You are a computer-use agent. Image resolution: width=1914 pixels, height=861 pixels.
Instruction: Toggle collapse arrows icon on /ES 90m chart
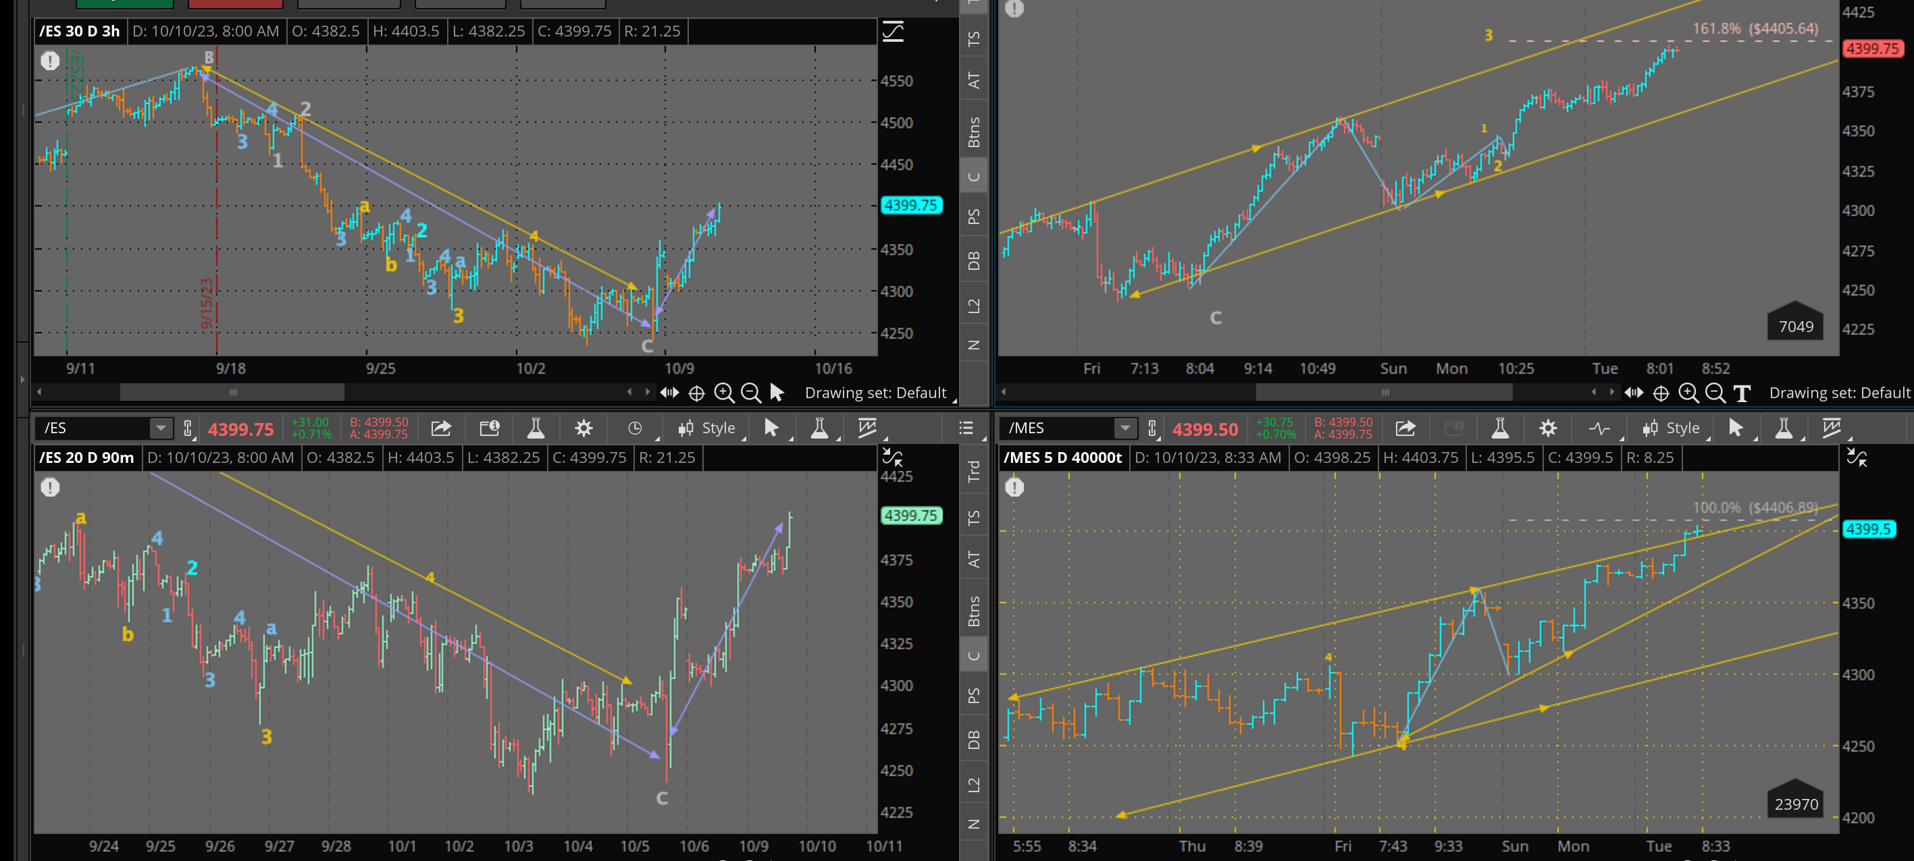pyautogui.click(x=891, y=457)
